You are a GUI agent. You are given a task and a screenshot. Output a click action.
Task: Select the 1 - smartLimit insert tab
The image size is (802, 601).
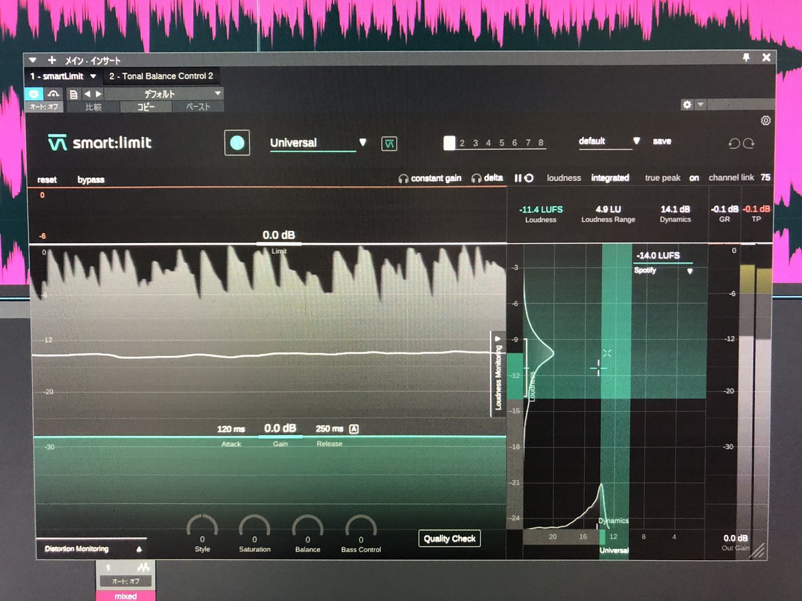[56, 76]
